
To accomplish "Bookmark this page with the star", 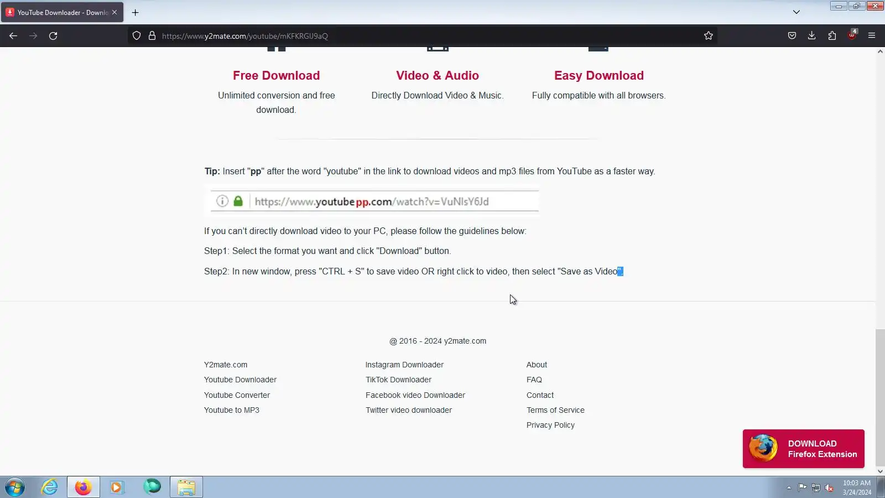I will [x=709, y=36].
